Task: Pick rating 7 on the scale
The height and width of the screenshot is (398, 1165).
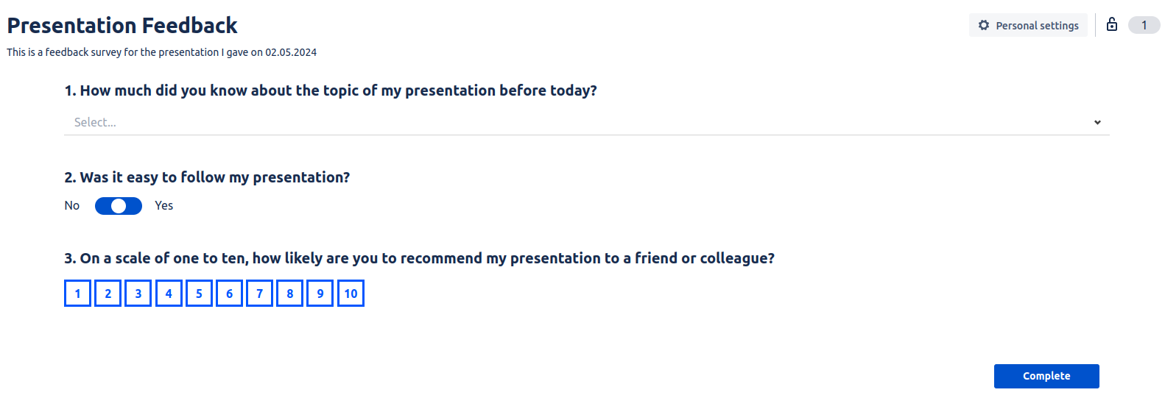Action: point(259,294)
